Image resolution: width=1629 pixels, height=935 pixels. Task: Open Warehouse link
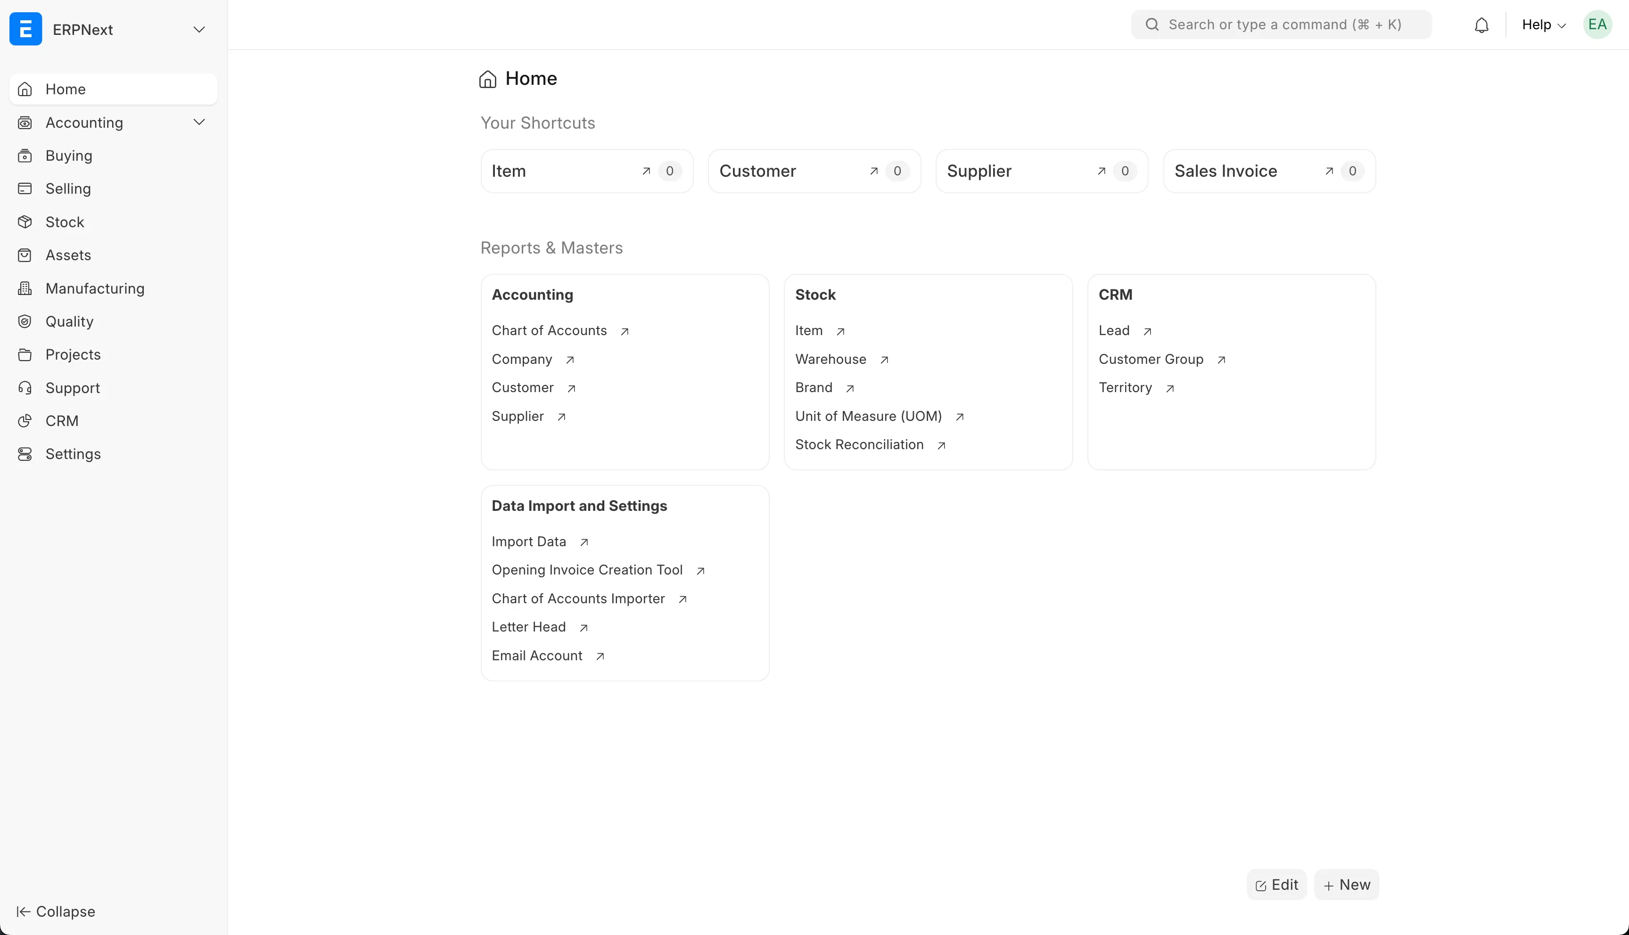(x=831, y=360)
